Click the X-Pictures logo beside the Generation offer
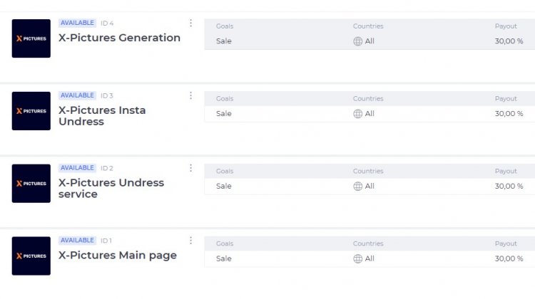This screenshot has height=299, width=535. click(x=31, y=38)
